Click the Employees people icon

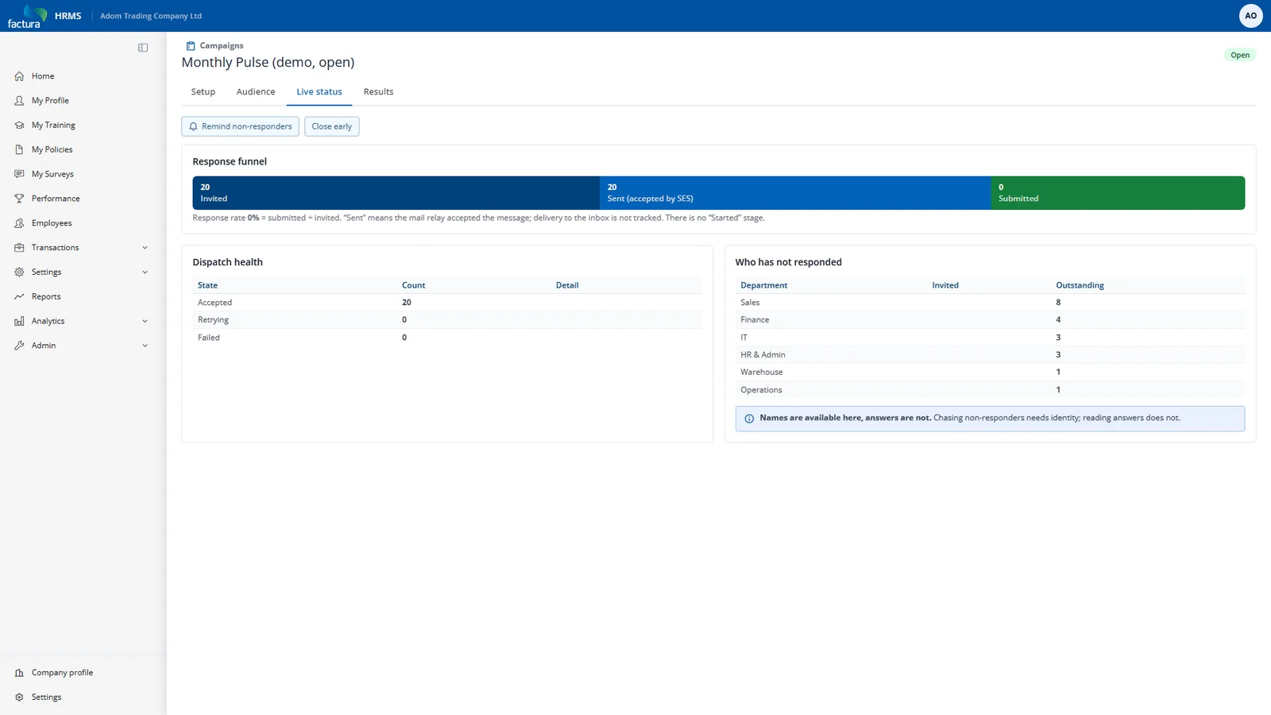click(19, 223)
